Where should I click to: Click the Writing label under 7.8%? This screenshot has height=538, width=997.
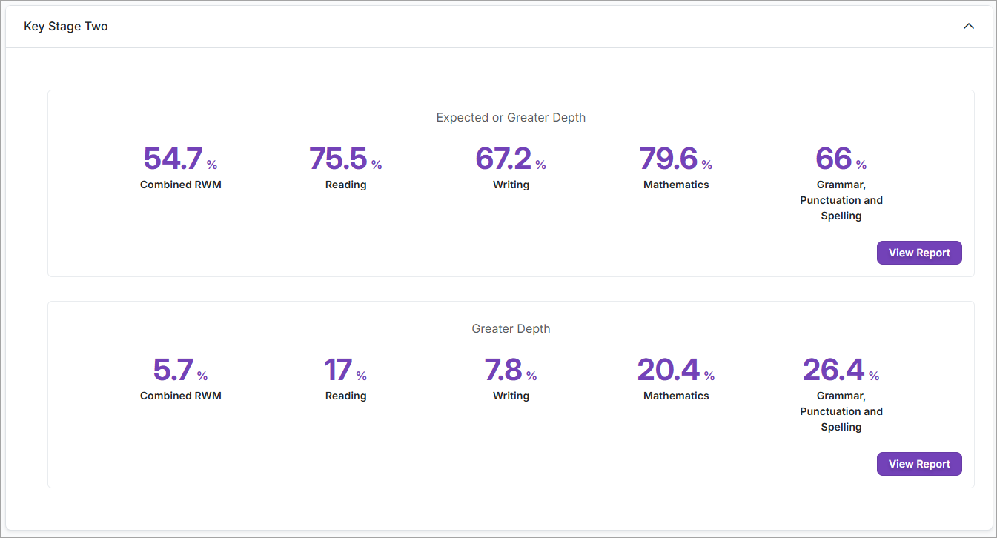[511, 396]
